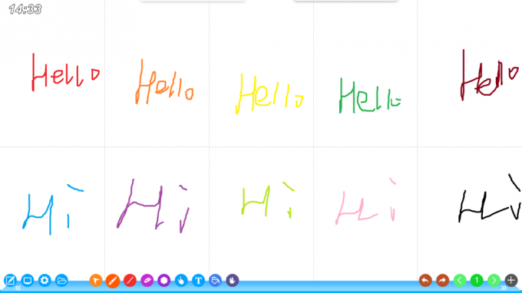Select the text T tool
Viewport: 522px width, 293px height.
[x=198, y=281]
